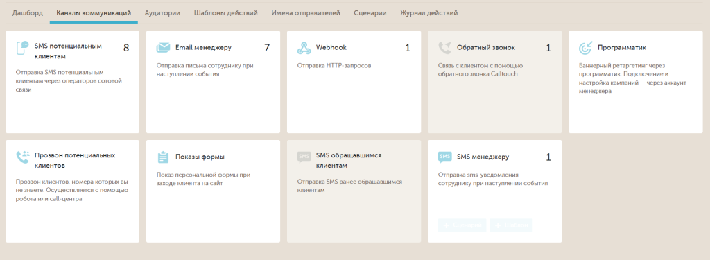This screenshot has width=710, height=260.
Task: Click the Программатик target icon
Action: pyautogui.click(x=585, y=48)
